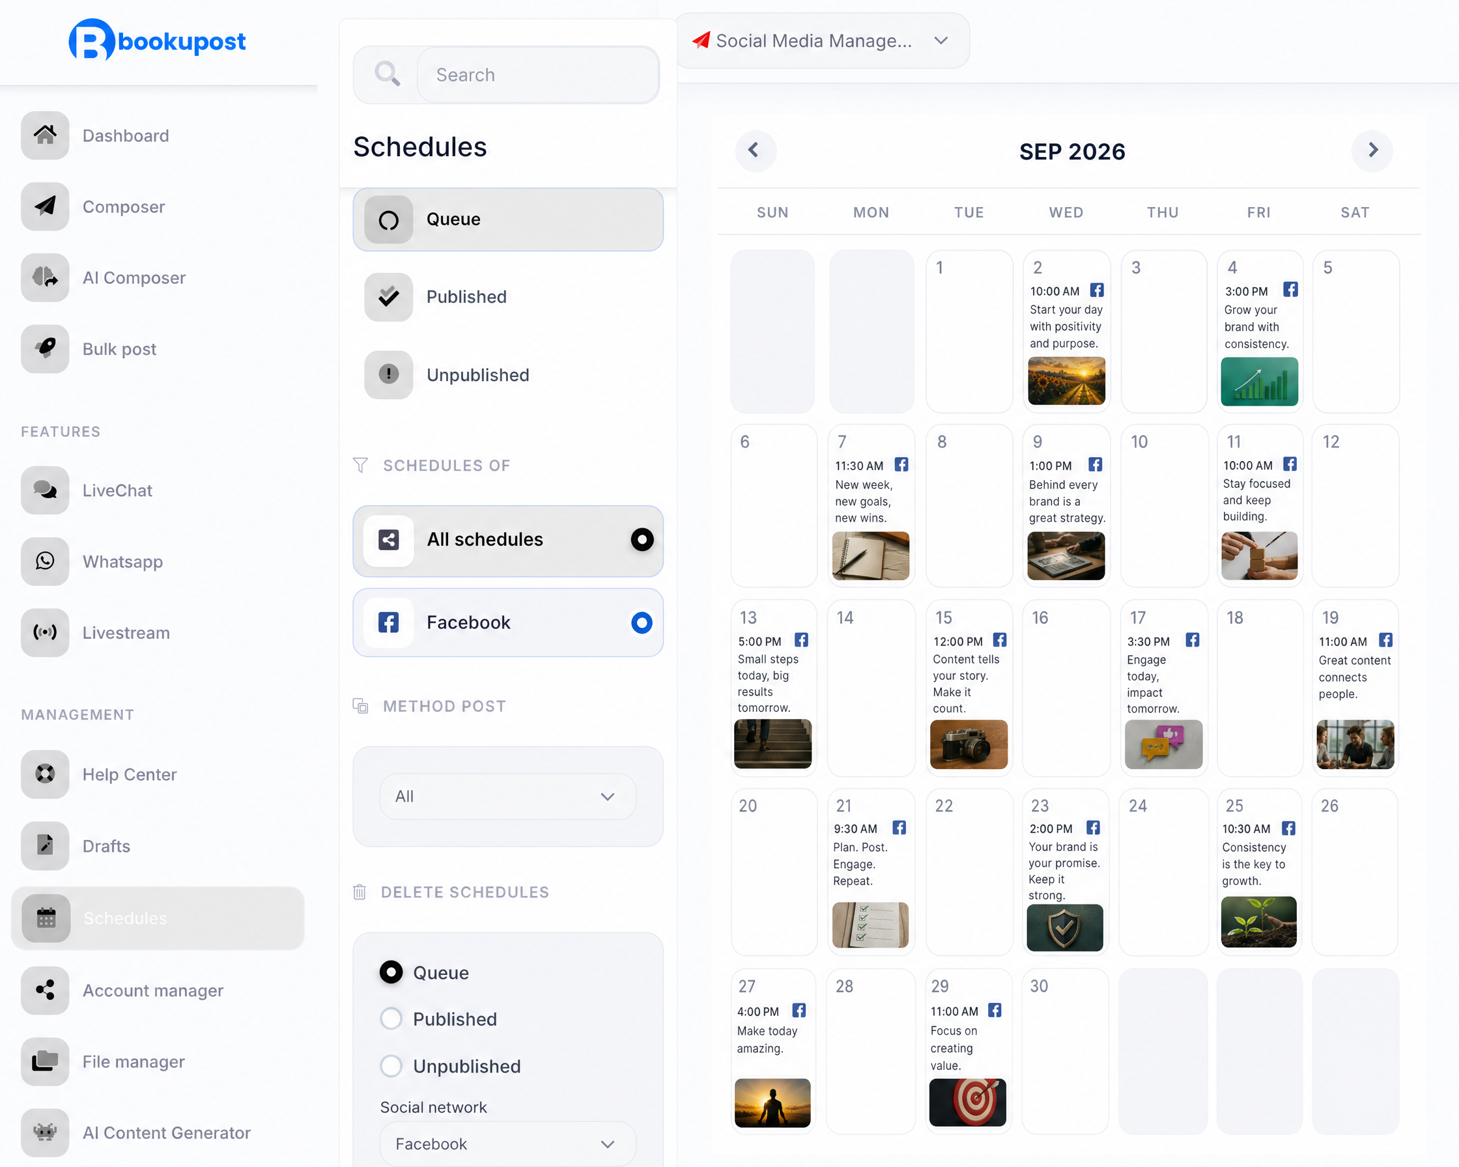
Task: Switch to the Queue schedules tab
Action: (507, 220)
